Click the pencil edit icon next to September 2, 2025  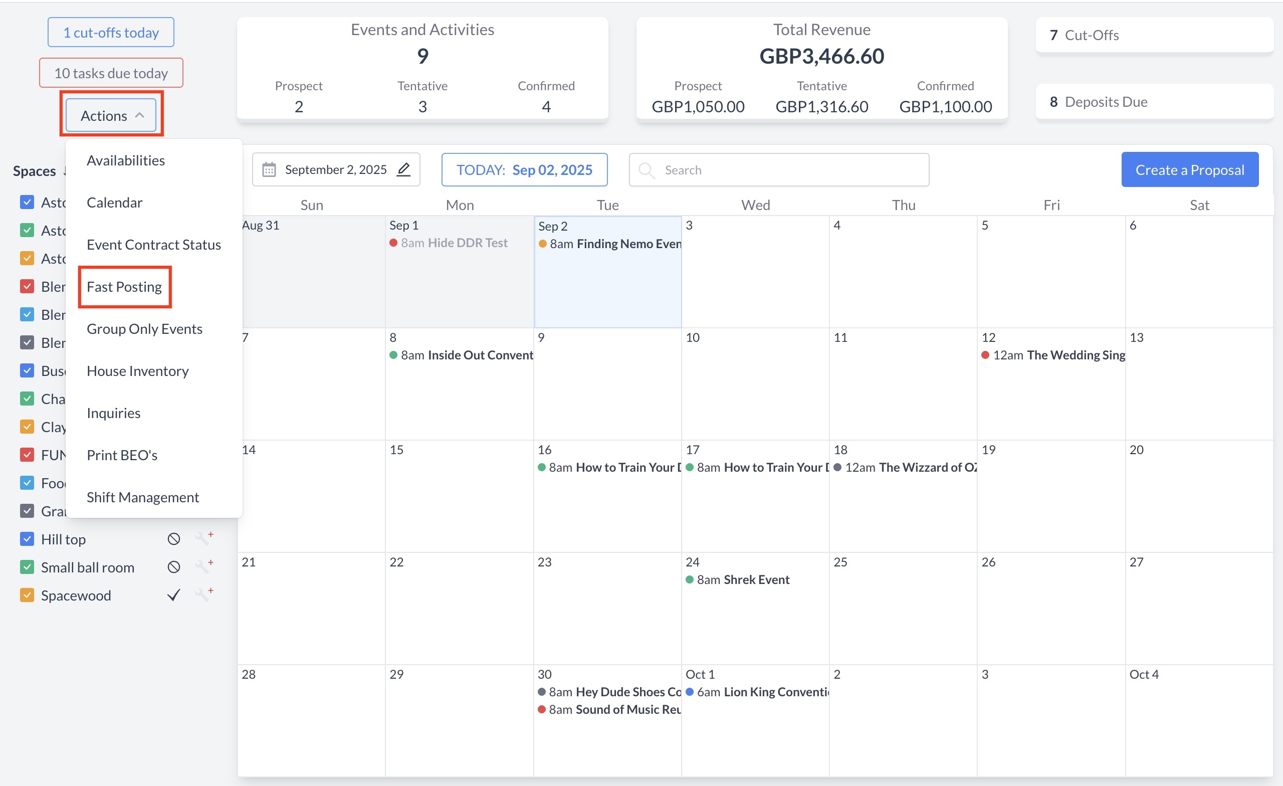coord(403,169)
